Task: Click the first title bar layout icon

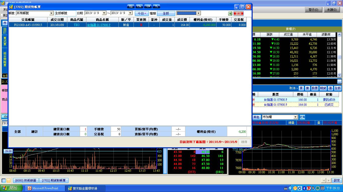Action: click(x=131, y=6)
